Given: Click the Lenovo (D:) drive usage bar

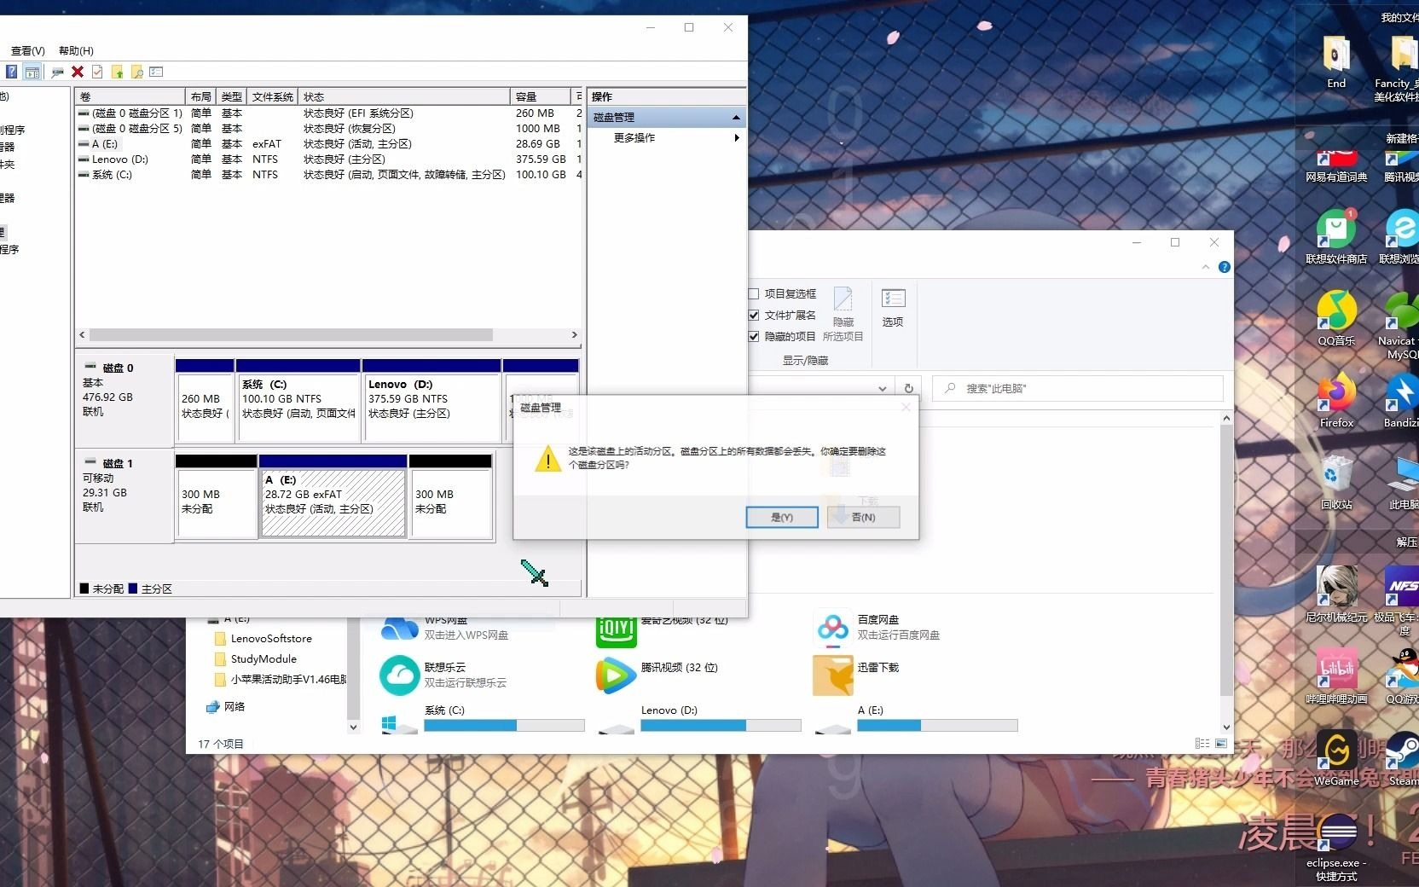Looking at the screenshot, I should (x=721, y=726).
